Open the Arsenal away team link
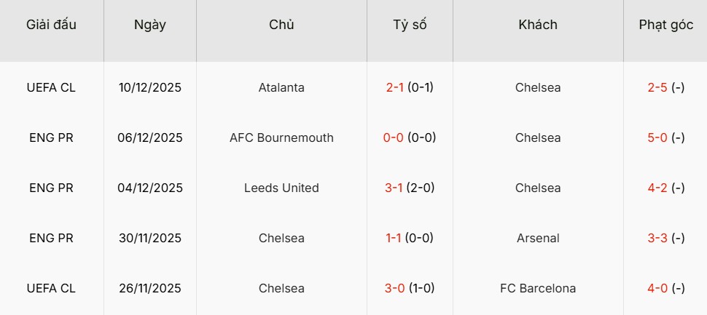This screenshot has height=315, width=707. (538, 238)
